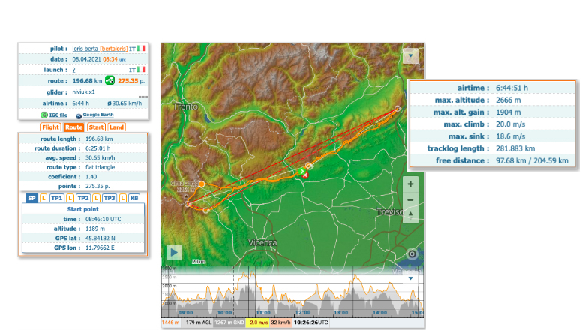Open the map layer dropdown arrow

409,55
